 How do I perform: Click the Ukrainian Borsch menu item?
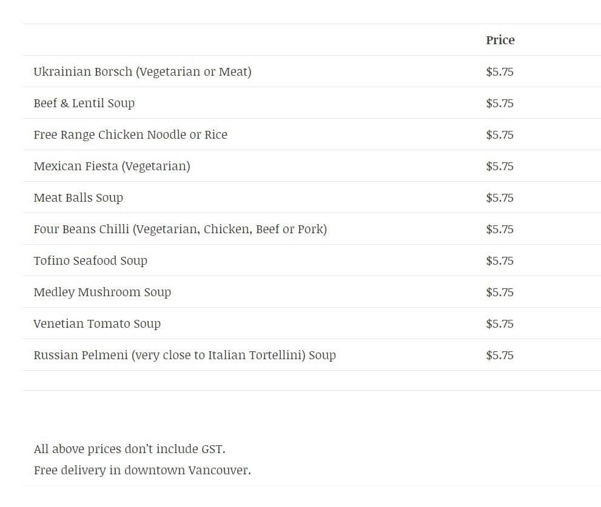[x=142, y=71]
